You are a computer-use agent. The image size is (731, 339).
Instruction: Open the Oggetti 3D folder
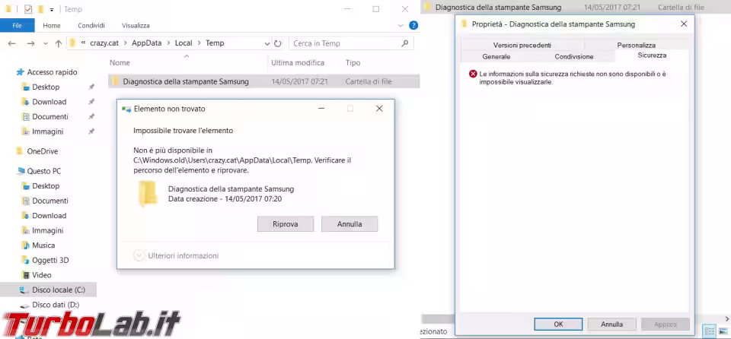pos(50,260)
